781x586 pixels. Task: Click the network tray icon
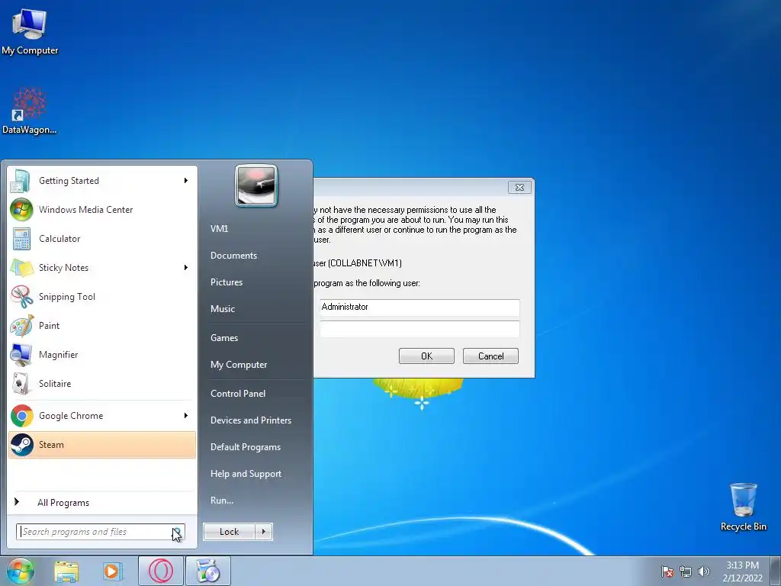[x=686, y=572]
